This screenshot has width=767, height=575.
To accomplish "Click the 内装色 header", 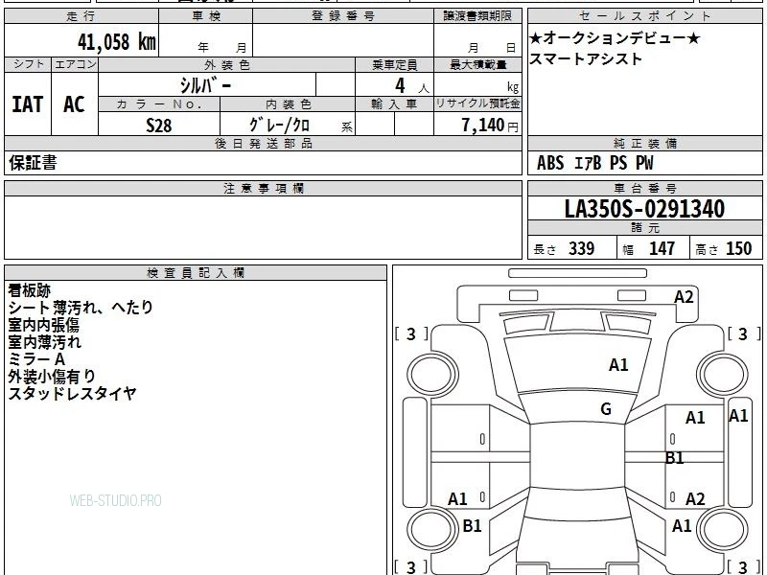I will pos(288,104).
